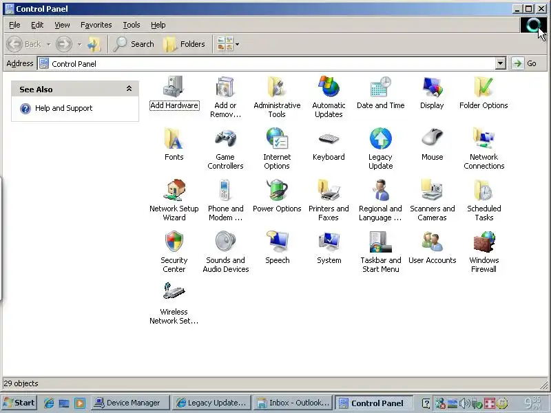Click the Search toolbar button
The width and height of the screenshot is (551, 413).
coord(134,44)
